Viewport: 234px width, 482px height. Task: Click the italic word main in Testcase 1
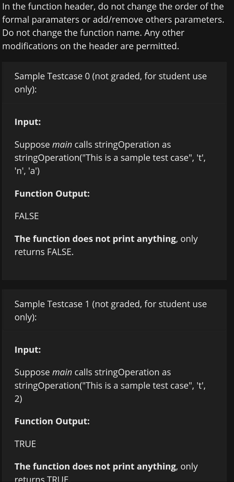[62, 372]
